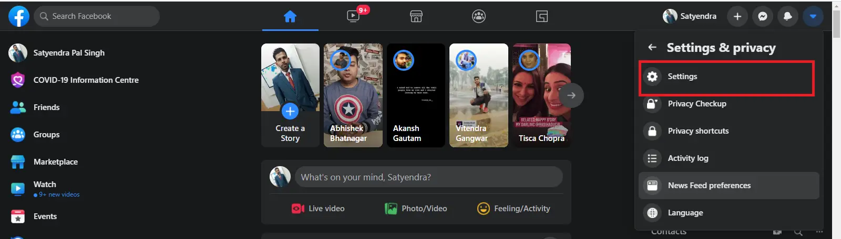Select Activity log menu entry

click(x=729, y=158)
